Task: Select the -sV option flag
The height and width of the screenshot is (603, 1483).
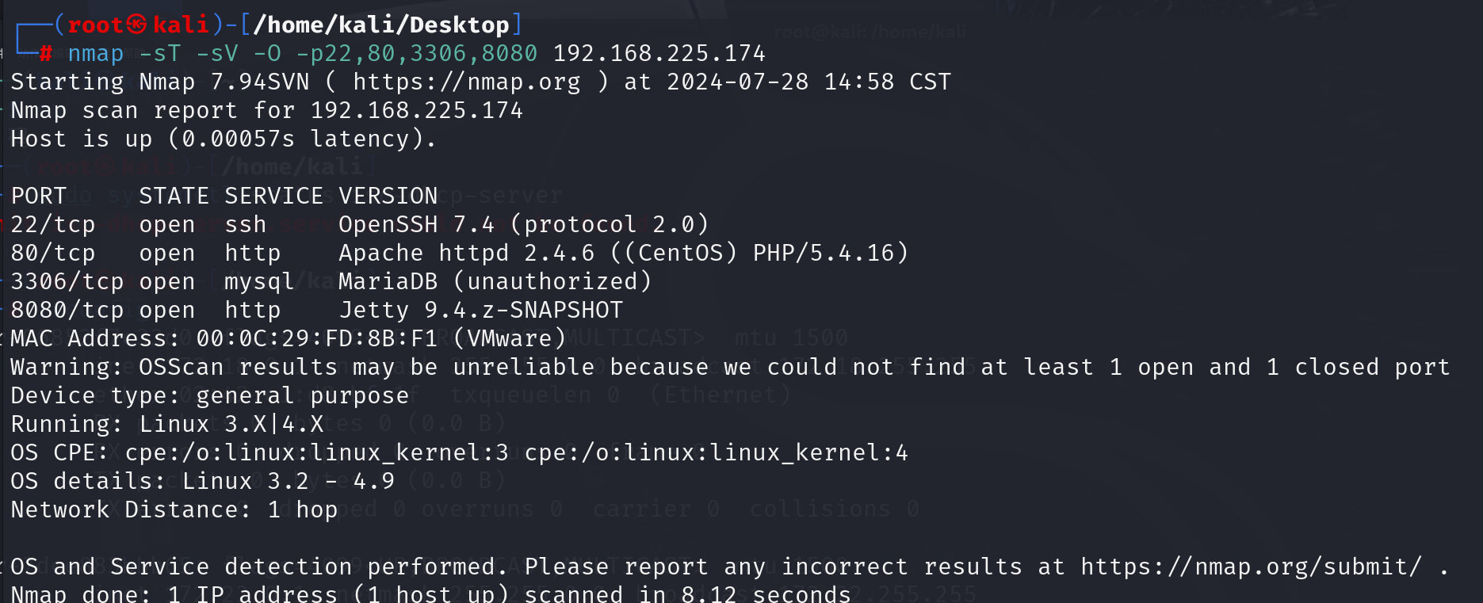Action: tap(217, 54)
